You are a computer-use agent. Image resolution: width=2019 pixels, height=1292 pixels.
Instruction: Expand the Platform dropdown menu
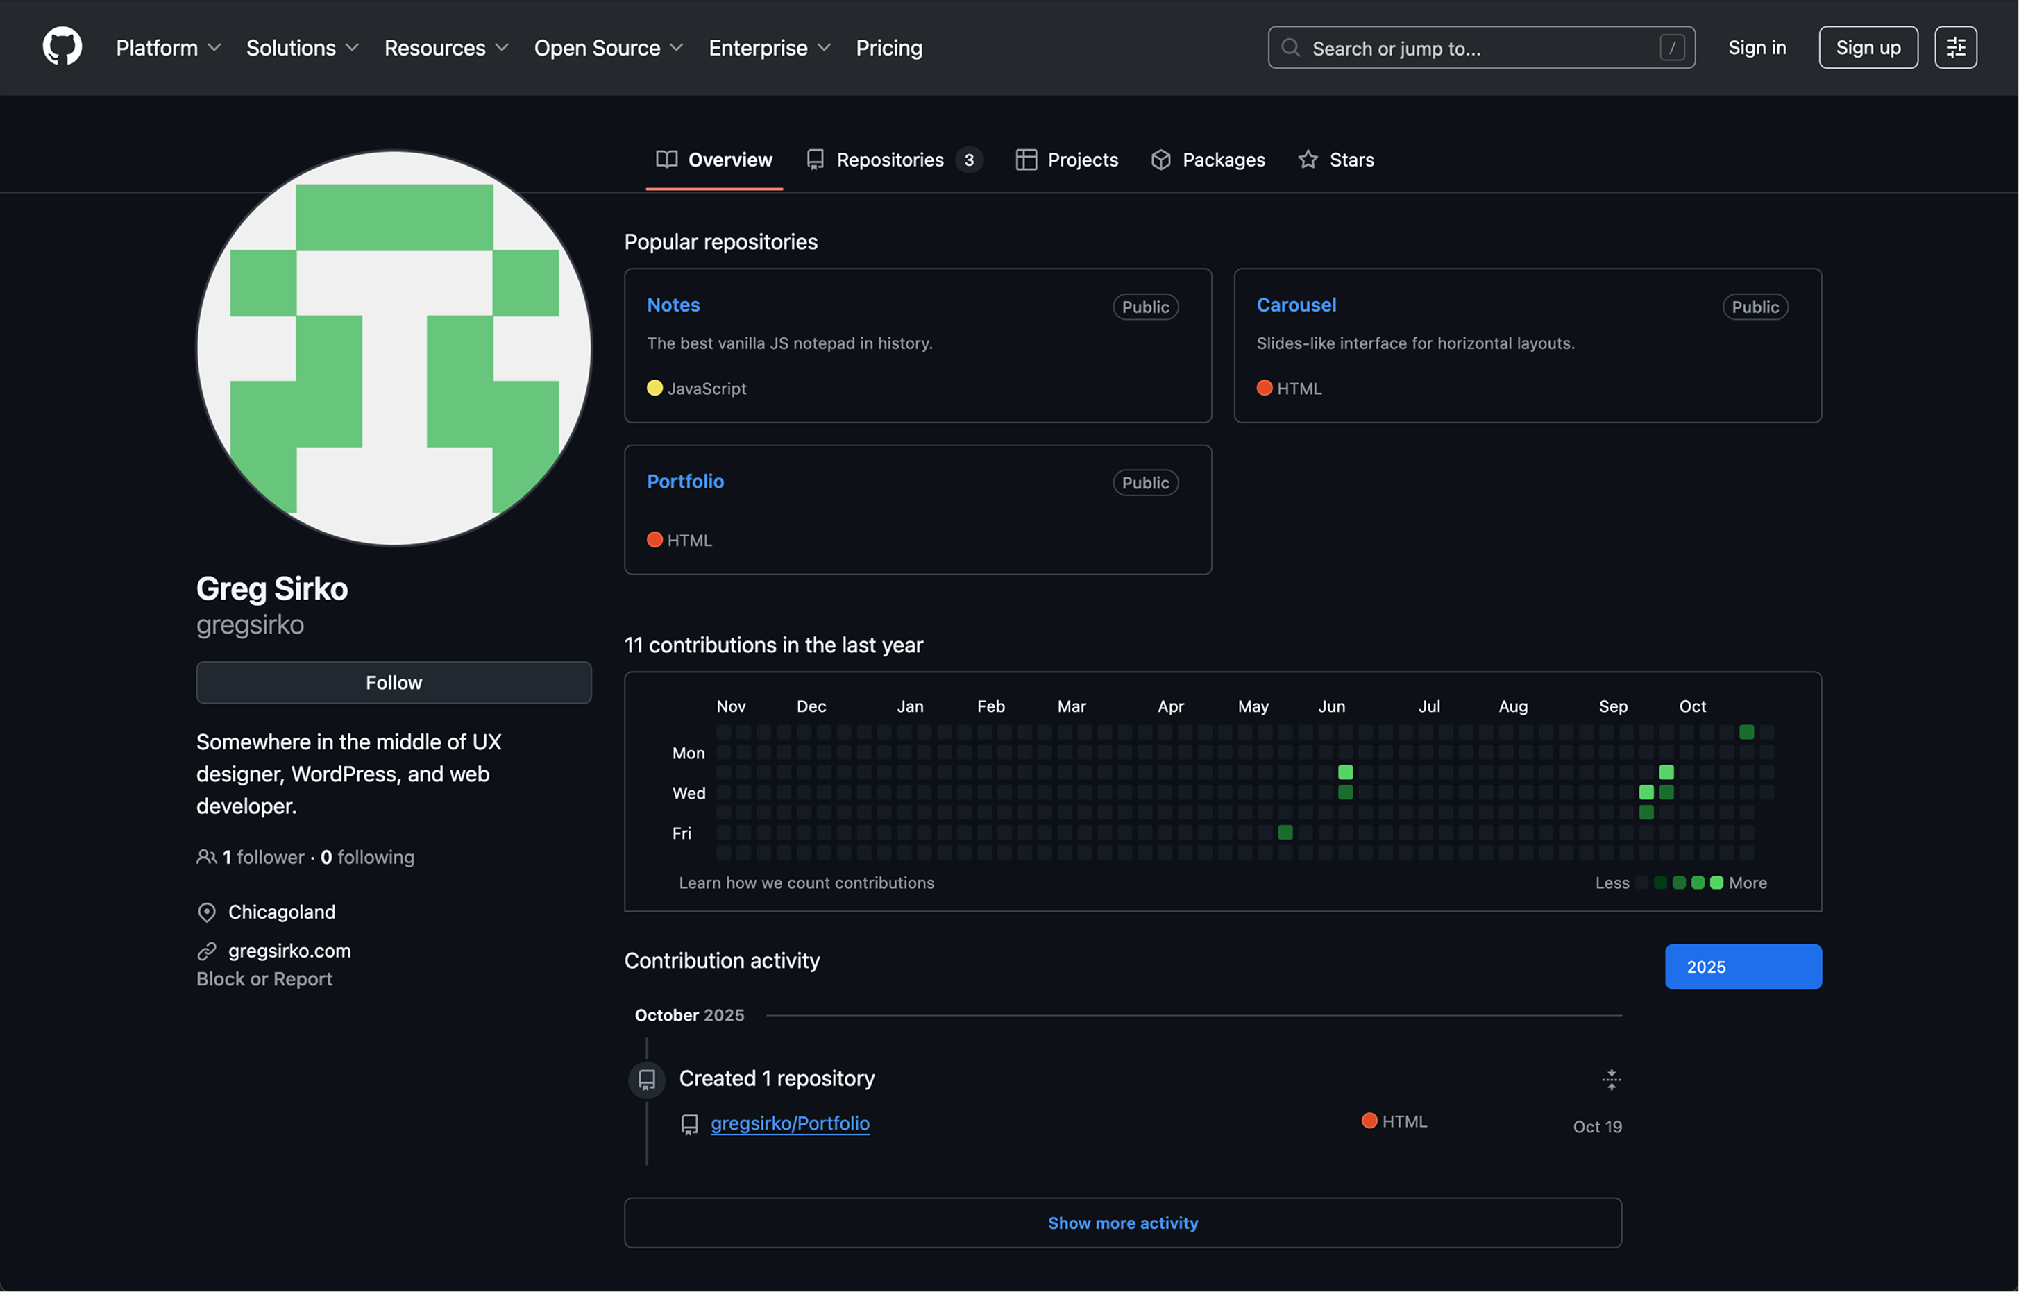[168, 48]
